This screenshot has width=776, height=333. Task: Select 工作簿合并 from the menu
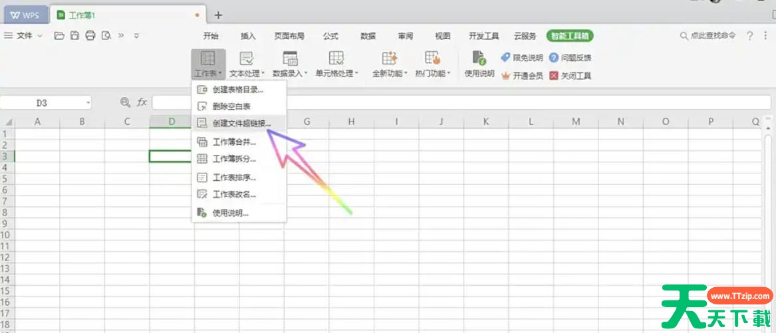tap(239, 142)
